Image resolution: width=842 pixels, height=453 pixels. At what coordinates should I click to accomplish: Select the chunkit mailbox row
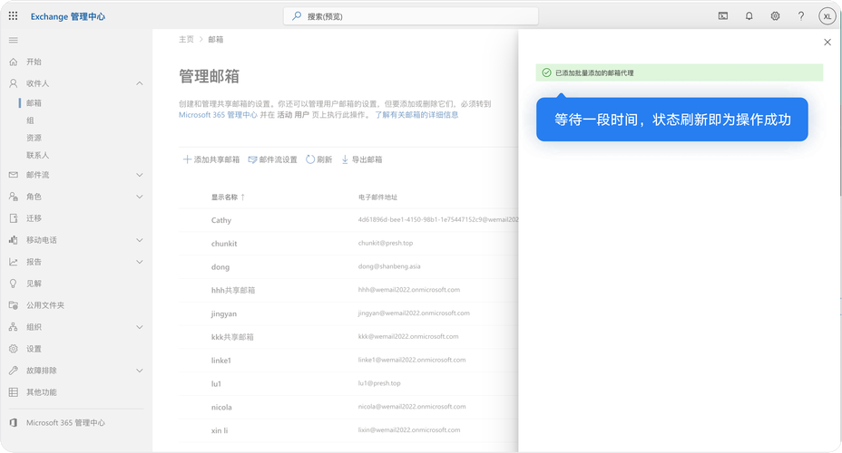348,244
